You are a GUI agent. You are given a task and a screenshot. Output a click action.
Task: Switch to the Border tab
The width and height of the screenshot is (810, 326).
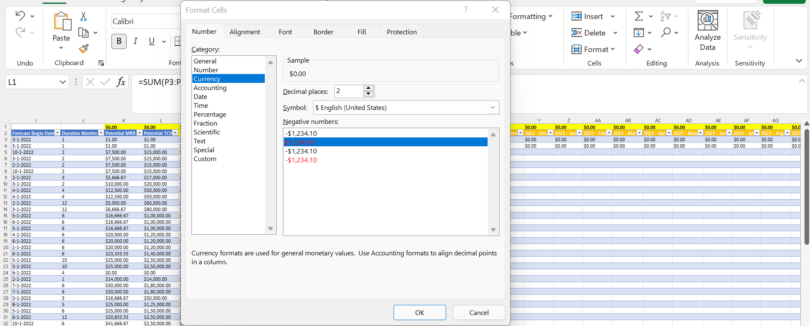point(323,32)
